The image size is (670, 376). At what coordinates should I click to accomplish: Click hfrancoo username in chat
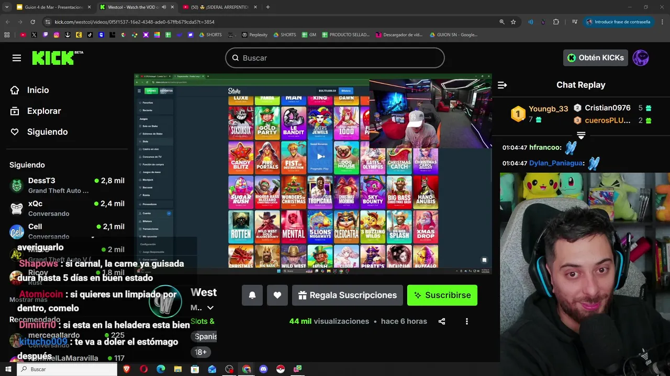coord(545,148)
